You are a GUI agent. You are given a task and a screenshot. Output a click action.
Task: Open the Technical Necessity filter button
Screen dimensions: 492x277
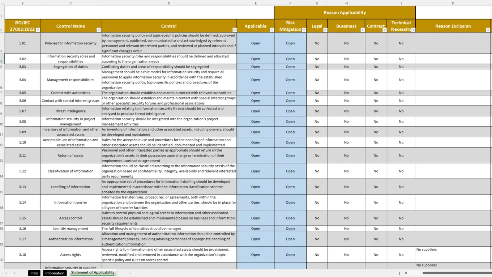[x=413, y=30]
